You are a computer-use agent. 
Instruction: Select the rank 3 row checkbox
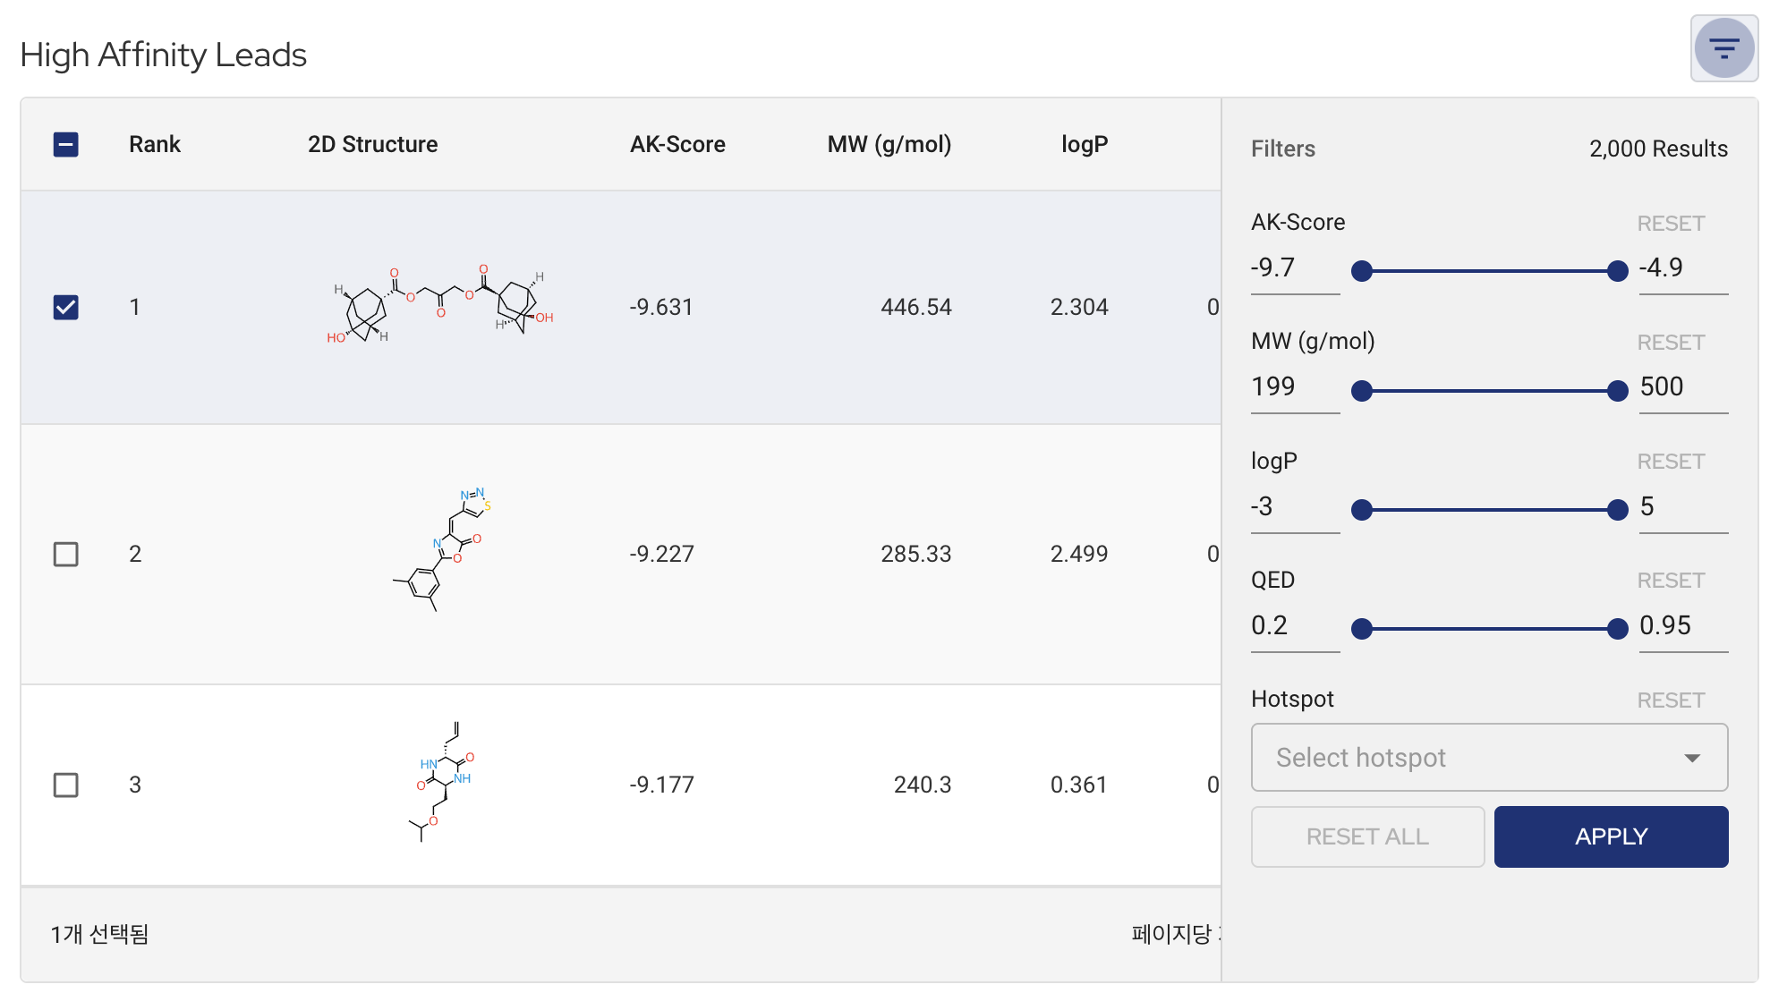(x=66, y=785)
